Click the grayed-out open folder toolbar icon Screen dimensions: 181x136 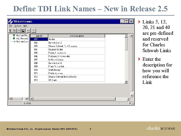pyautogui.click(x=14, y=30)
